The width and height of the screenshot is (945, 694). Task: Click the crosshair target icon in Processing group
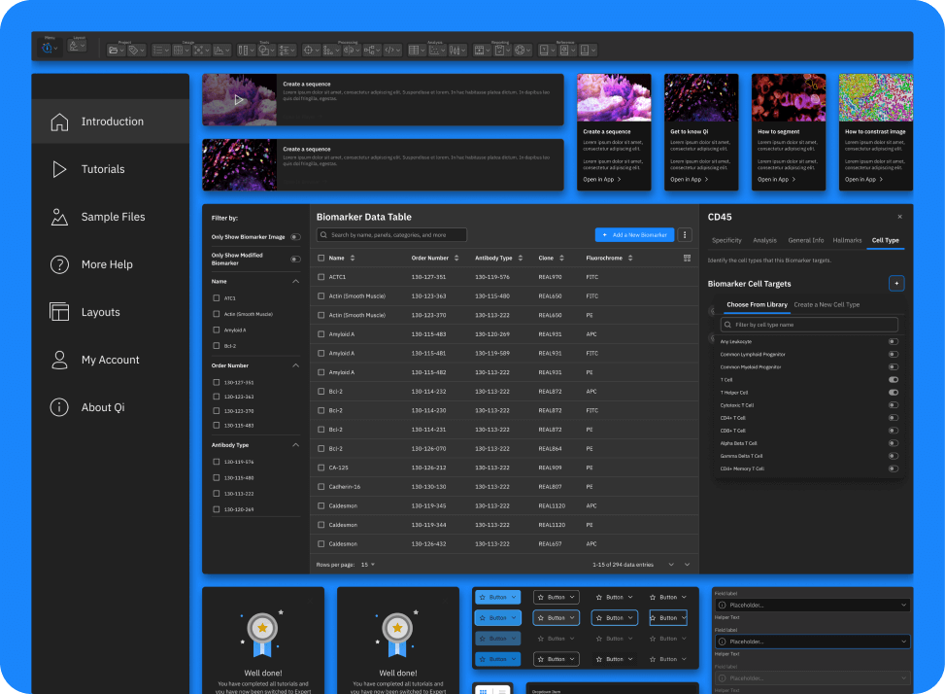pyautogui.click(x=311, y=50)
